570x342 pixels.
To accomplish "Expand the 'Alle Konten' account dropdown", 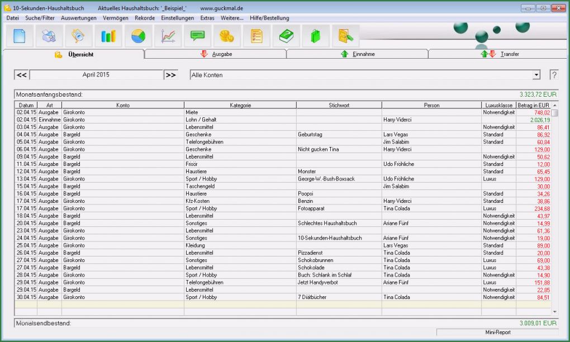I will click(x=536, y=75).
